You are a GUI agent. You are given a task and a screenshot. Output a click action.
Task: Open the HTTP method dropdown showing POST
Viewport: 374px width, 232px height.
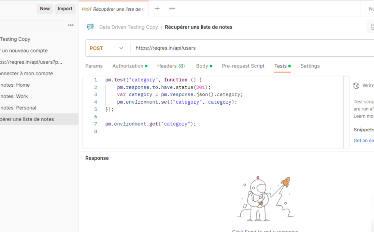106,48
